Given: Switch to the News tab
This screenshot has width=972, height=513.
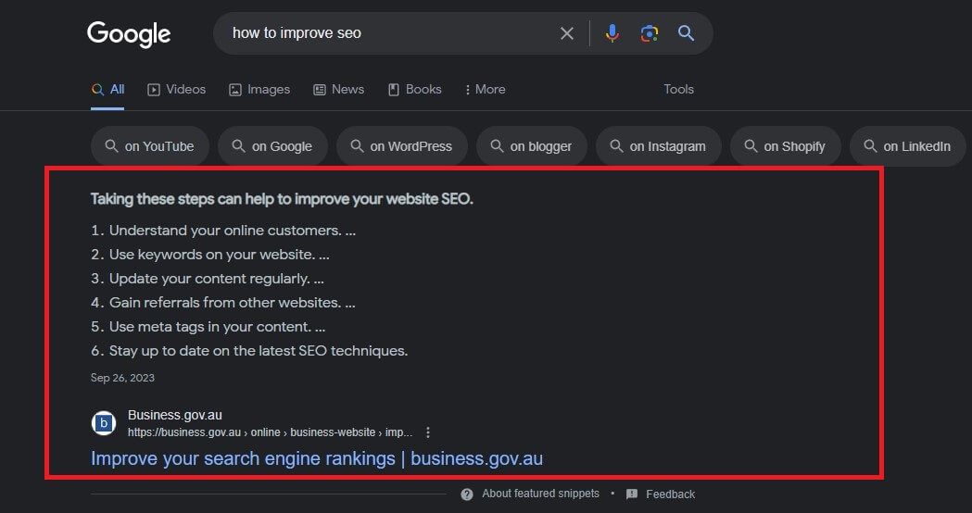Looking at the screenshot, I should 338,89.
